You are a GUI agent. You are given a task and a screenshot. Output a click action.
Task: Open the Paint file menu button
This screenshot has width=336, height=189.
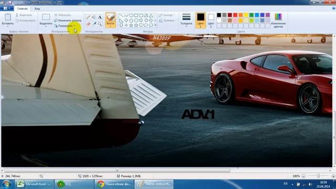coord(7,8)
